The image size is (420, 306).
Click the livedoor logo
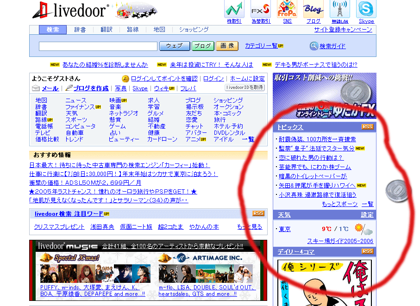coord(71,11)
